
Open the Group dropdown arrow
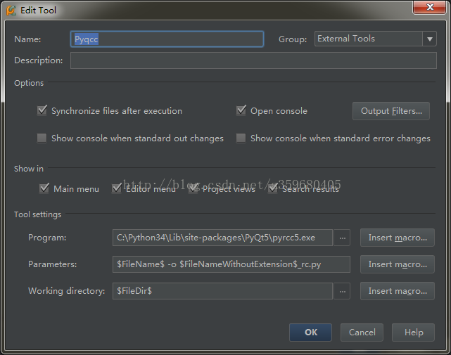[x=430, y=39]
